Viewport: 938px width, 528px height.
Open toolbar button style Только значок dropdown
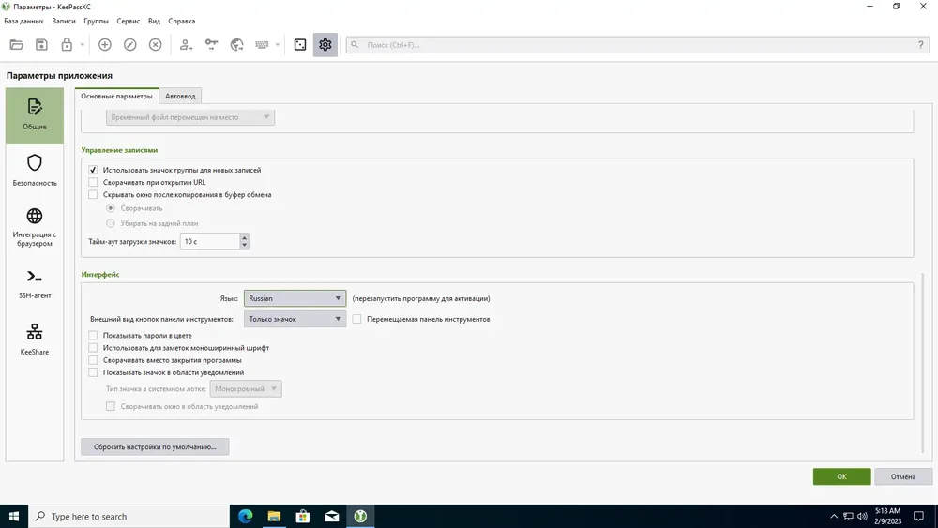[295, 319]
